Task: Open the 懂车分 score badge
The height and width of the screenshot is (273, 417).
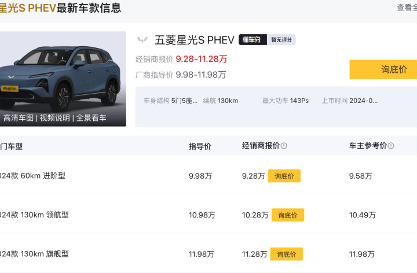Action: point(253,40)
